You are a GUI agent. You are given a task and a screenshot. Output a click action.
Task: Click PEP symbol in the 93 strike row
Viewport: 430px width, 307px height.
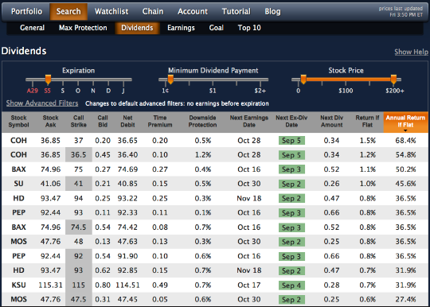18,212
